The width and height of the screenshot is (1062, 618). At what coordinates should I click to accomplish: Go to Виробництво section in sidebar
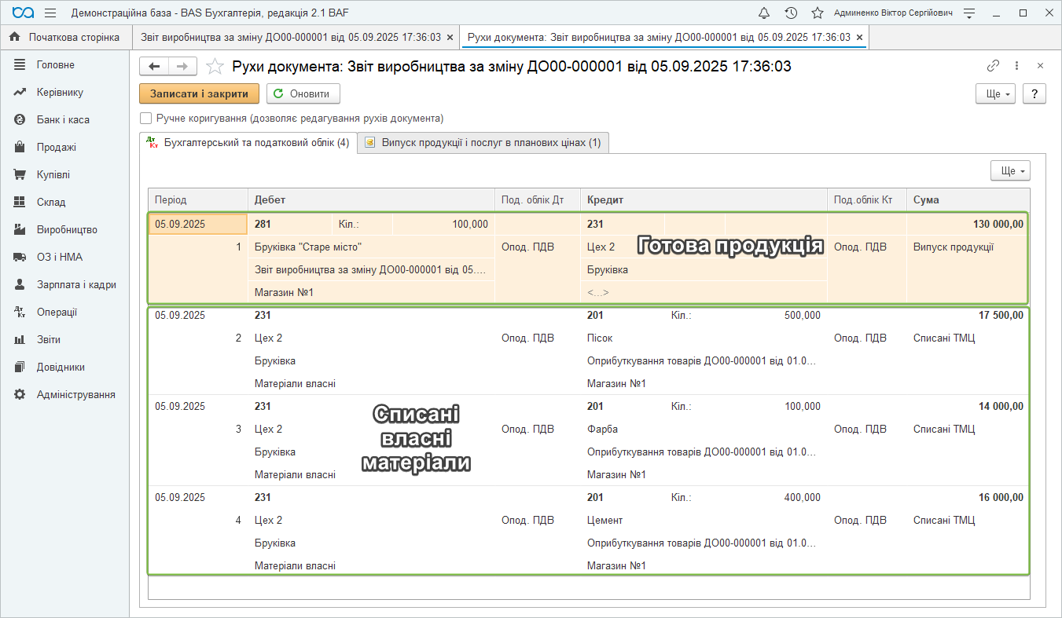coord(67,230)
